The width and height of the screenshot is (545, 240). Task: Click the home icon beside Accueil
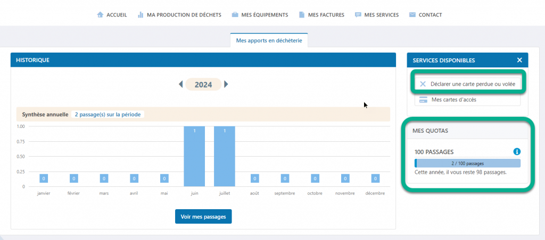[x=100, y=15]
